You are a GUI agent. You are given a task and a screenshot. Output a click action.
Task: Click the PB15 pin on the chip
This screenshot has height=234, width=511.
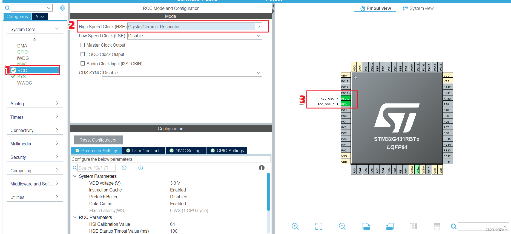pyautogui.click(x=448, y=139)
